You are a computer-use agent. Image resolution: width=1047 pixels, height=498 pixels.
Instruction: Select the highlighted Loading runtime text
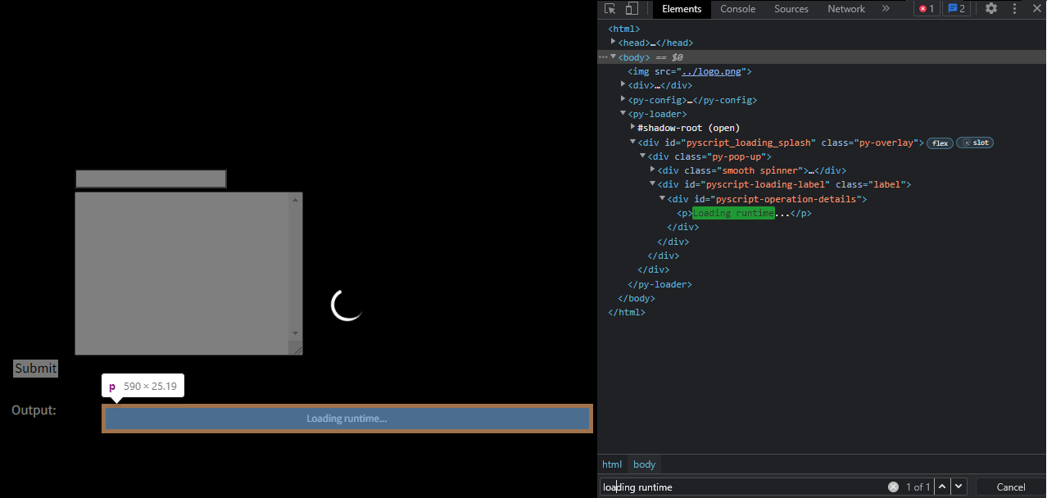tap(733, 213)
